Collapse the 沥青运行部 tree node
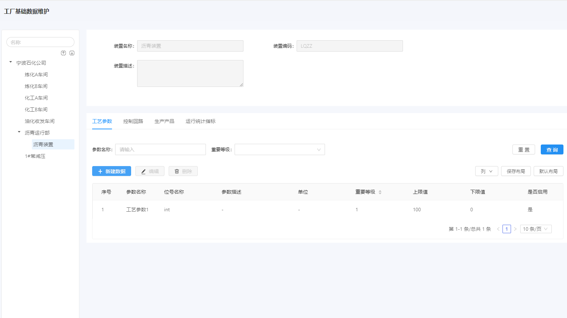The height and width of the screenshot is (318, 567). click(x=19, y=132)
